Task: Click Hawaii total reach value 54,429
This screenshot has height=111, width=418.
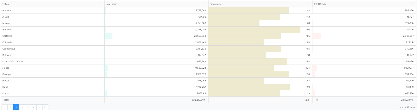Action: pyautogui.click(x=410, y=81)
